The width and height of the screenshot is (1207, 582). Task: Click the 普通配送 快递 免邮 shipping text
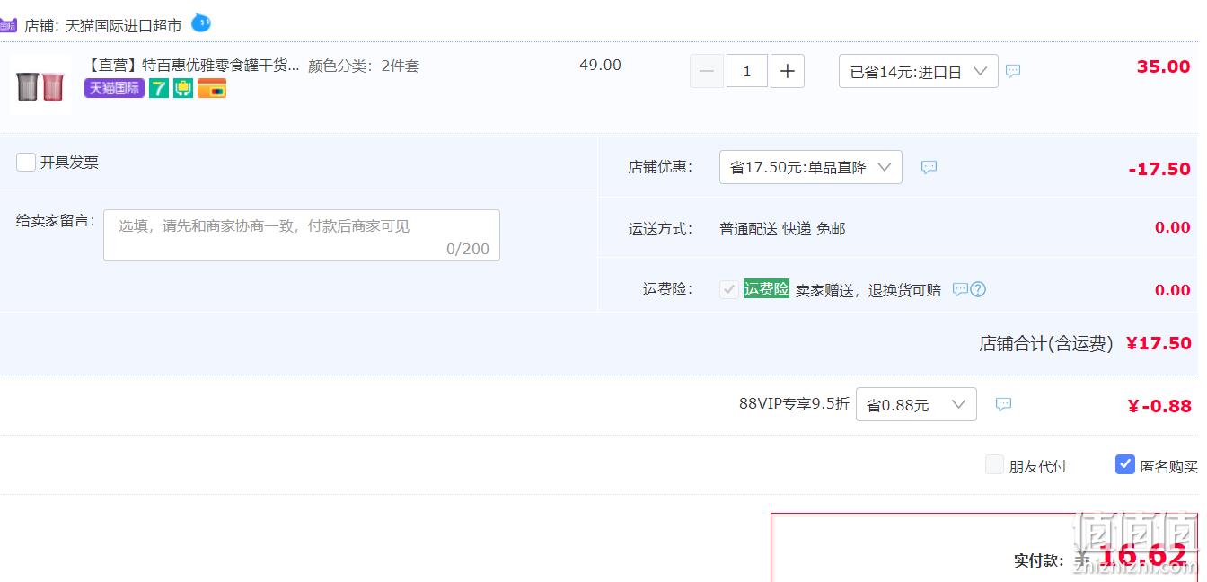click(x=782, y=229)
